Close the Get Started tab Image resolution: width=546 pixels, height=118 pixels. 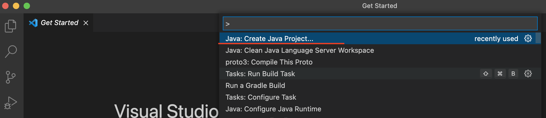(x=86, y=23)
